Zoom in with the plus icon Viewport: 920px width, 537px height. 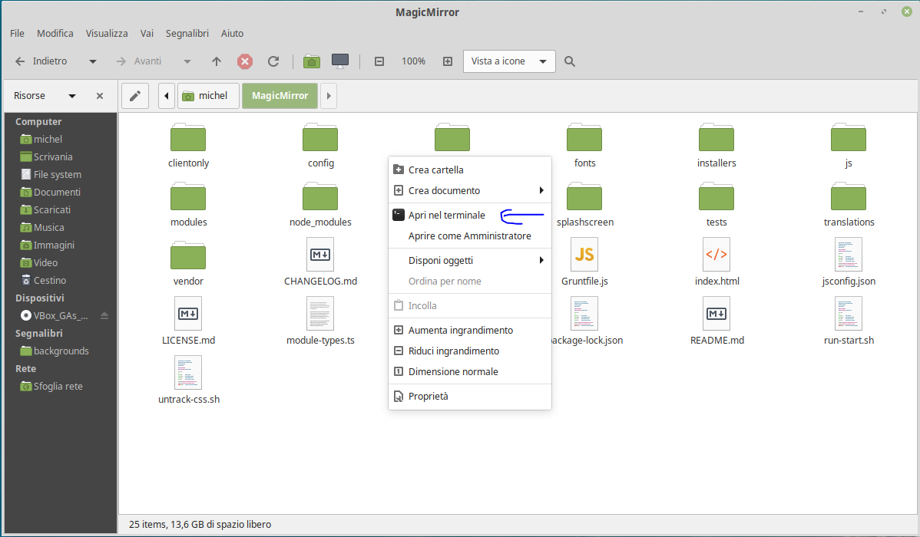(448, 61)
